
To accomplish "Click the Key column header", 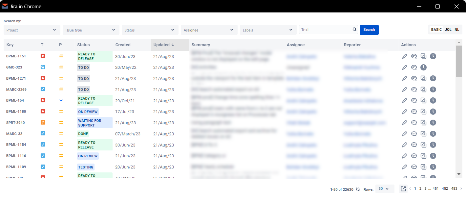I will 10,45.
